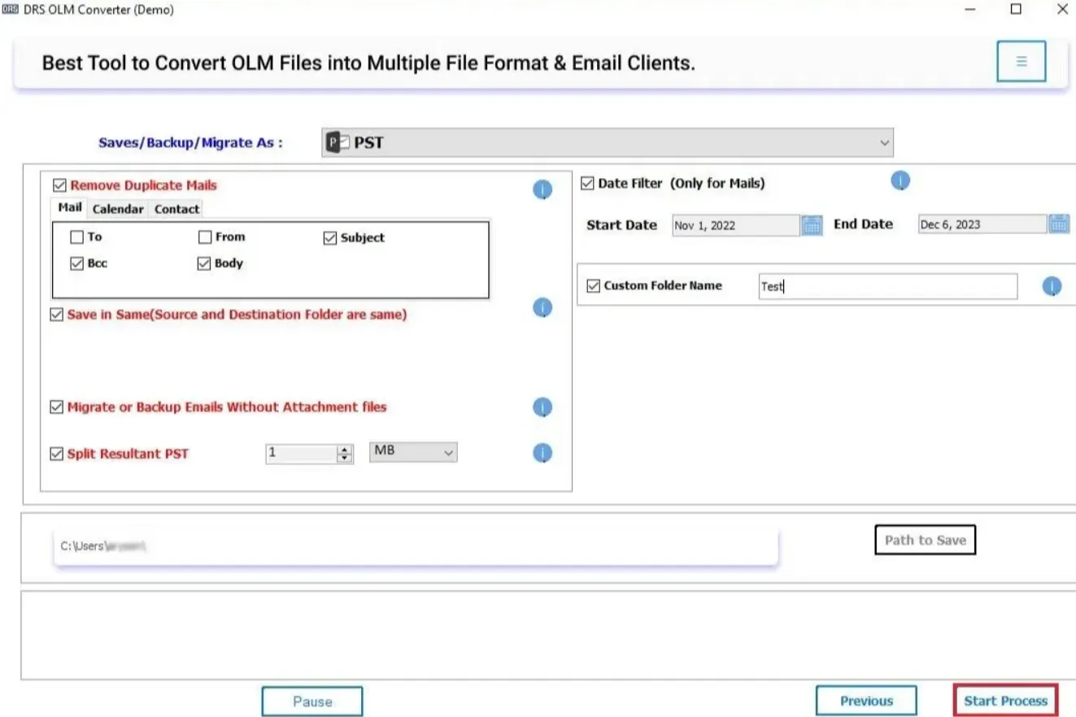Image resolution: width=1076 pixels, height=717 pixels.
Task: Click the End Date field
Action: (982, 224)
